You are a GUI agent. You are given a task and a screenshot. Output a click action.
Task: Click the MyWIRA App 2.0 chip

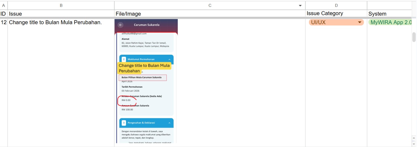pos(390,22)
